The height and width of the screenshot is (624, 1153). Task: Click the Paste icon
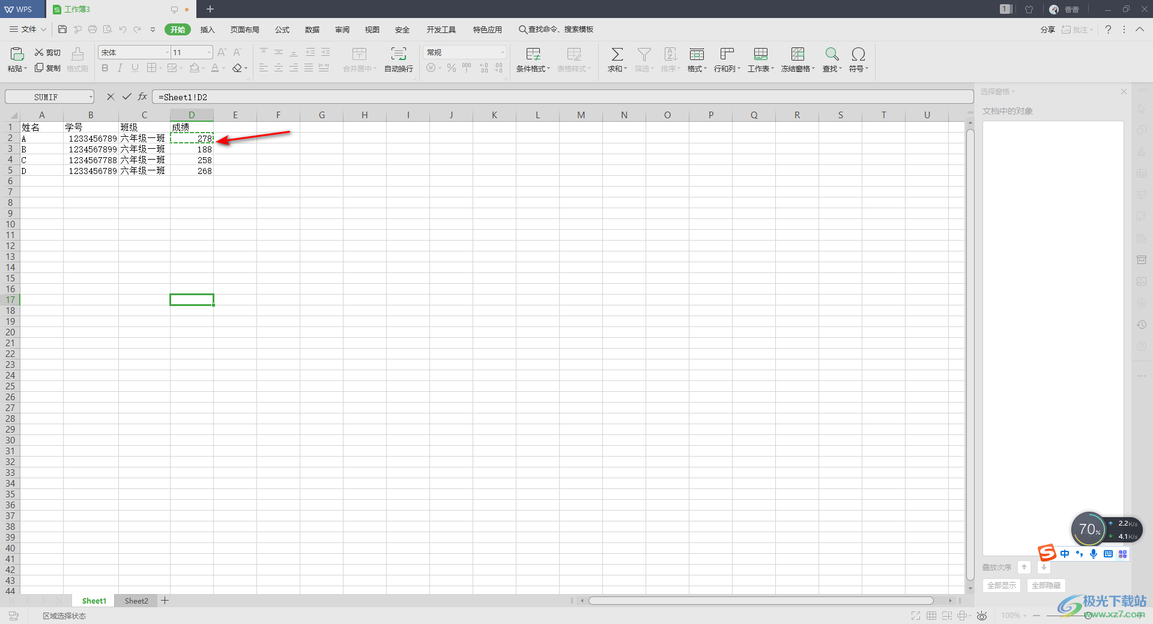click(17, 54)
